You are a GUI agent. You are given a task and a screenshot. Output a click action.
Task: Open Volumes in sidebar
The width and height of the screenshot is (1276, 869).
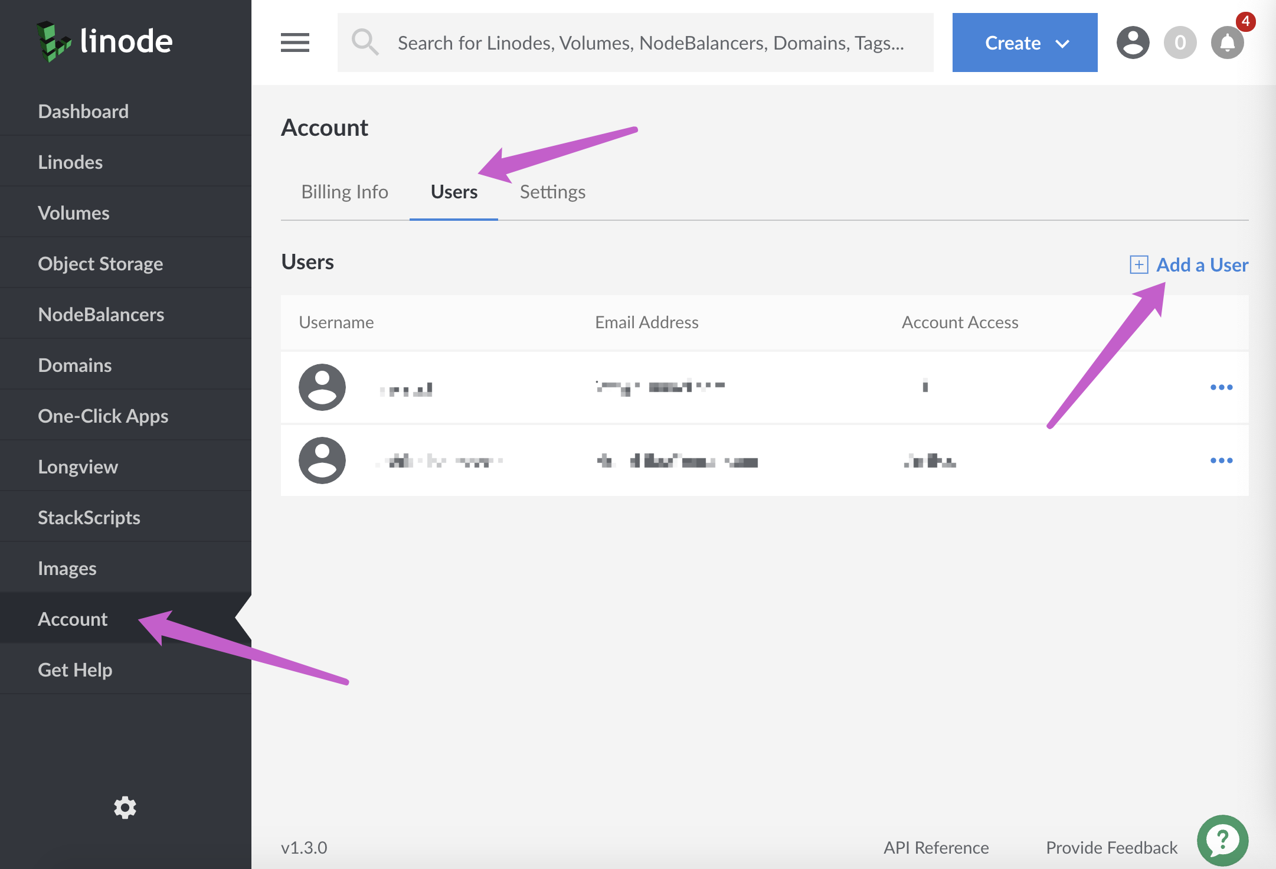tap(126, 213)
